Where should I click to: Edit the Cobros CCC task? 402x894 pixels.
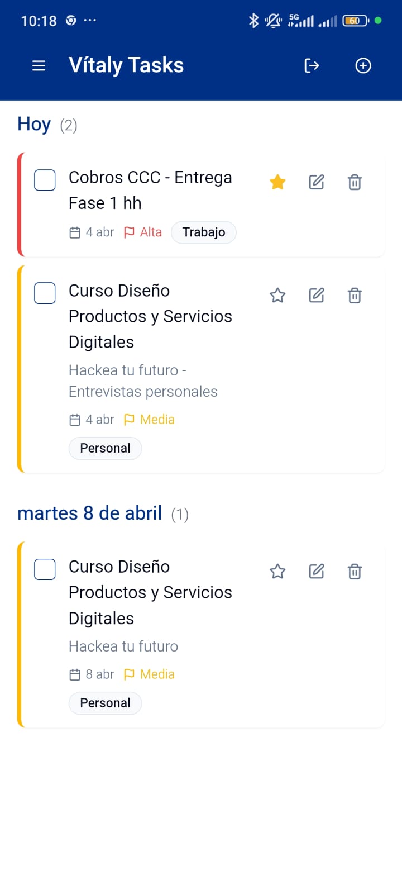[x=317, y=182]
